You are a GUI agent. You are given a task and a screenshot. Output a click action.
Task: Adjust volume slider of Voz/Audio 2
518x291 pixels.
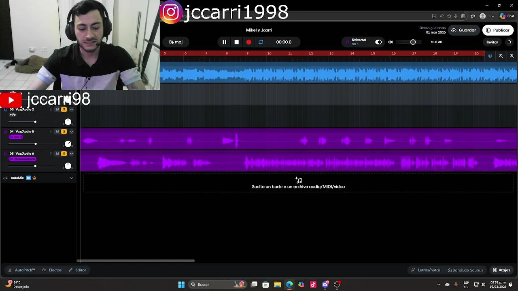[35, 122]
